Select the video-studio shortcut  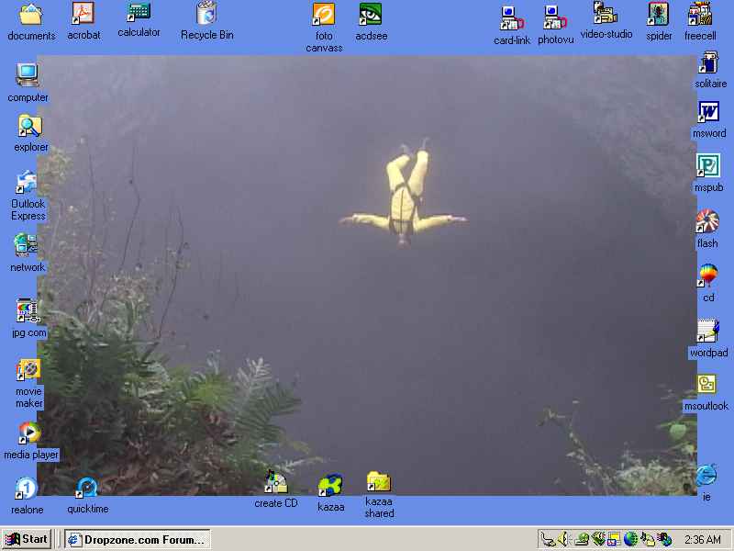[606, 14]
